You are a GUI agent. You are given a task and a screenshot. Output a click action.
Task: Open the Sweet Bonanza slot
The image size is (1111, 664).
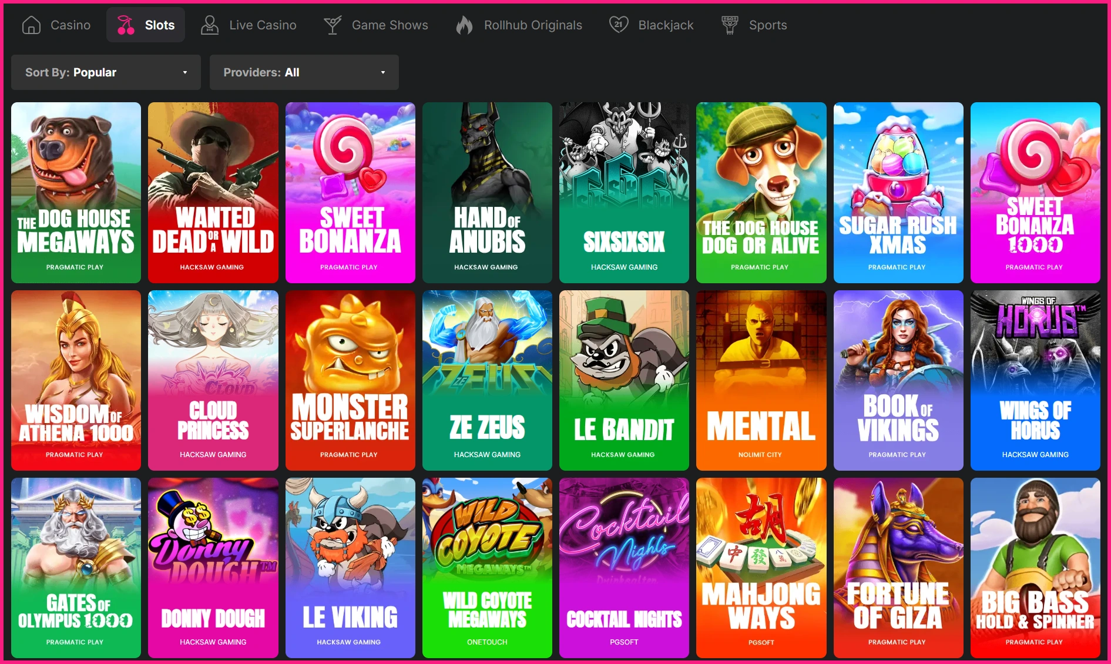(x=350, y=193)
